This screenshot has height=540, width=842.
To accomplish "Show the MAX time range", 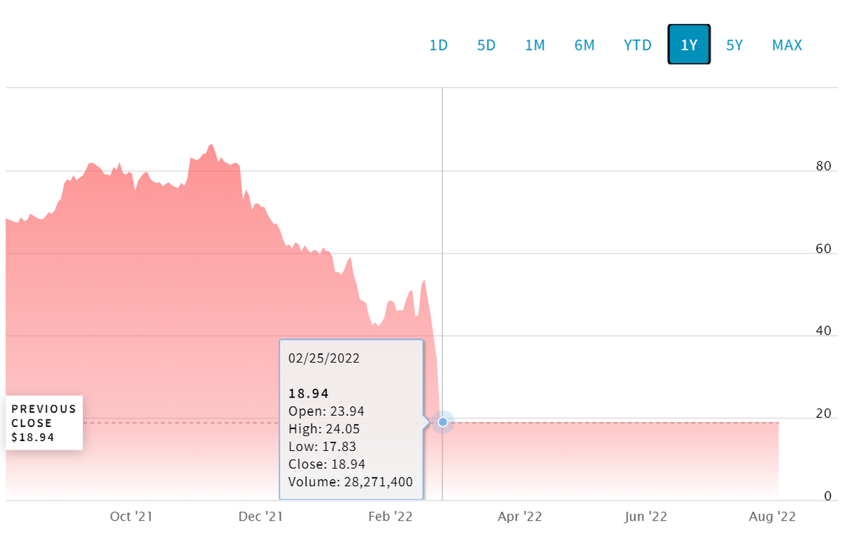I will (787, 45).
